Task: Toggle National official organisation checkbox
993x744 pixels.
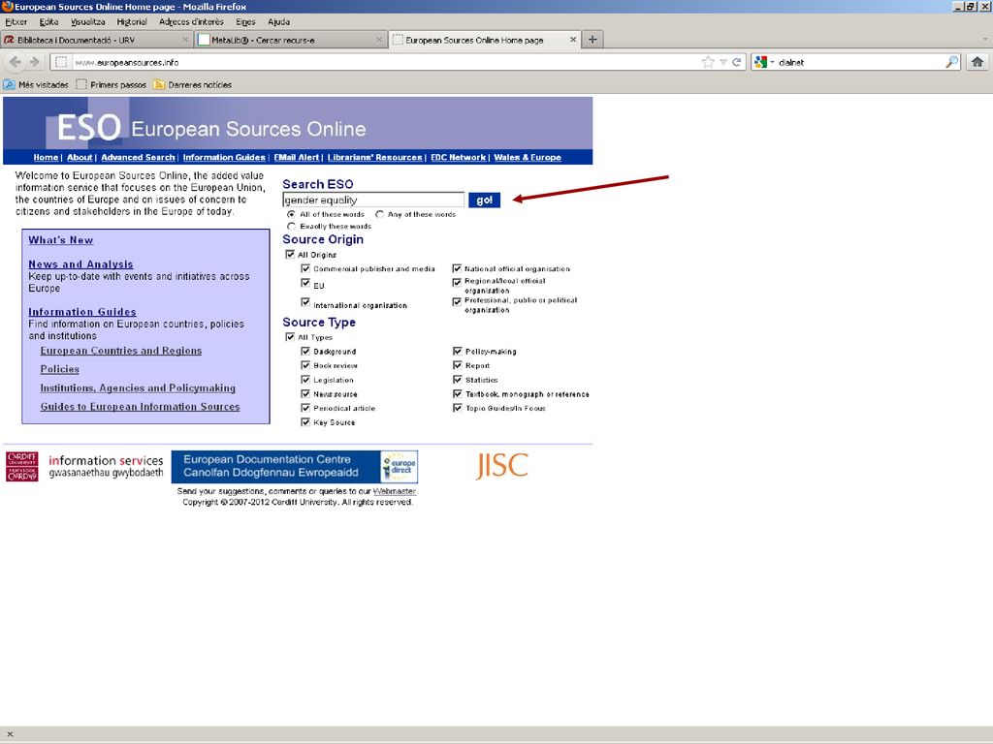Action: 457,268
